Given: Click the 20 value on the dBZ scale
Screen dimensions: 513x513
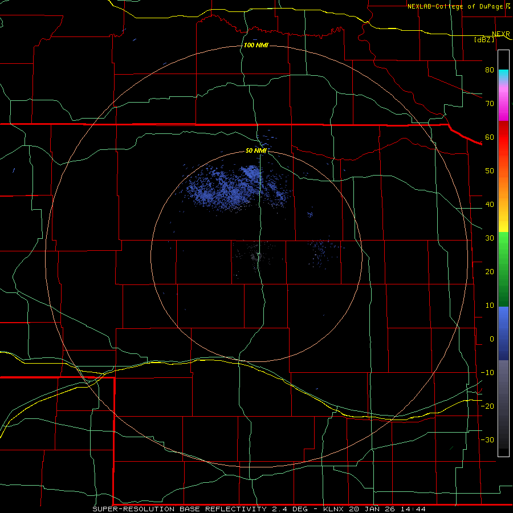Looking at the screenshot, I should coord(490,271).
